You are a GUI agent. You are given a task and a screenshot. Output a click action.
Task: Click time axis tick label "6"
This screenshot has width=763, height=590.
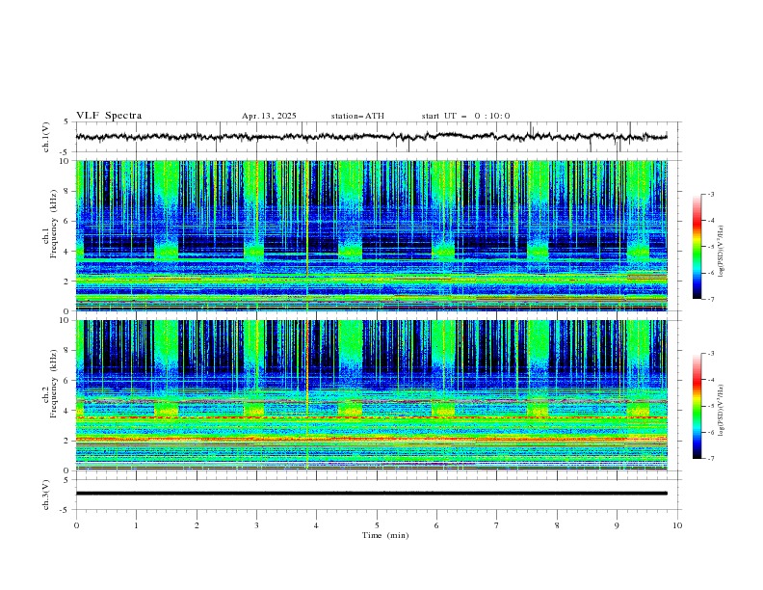pyautogui.click(x=436, y=525)
